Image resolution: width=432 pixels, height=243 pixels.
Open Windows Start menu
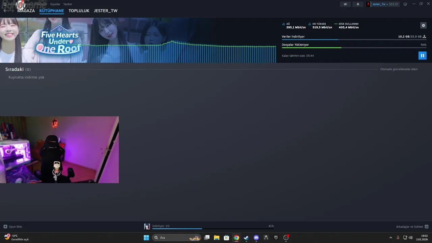click(146, 238)
